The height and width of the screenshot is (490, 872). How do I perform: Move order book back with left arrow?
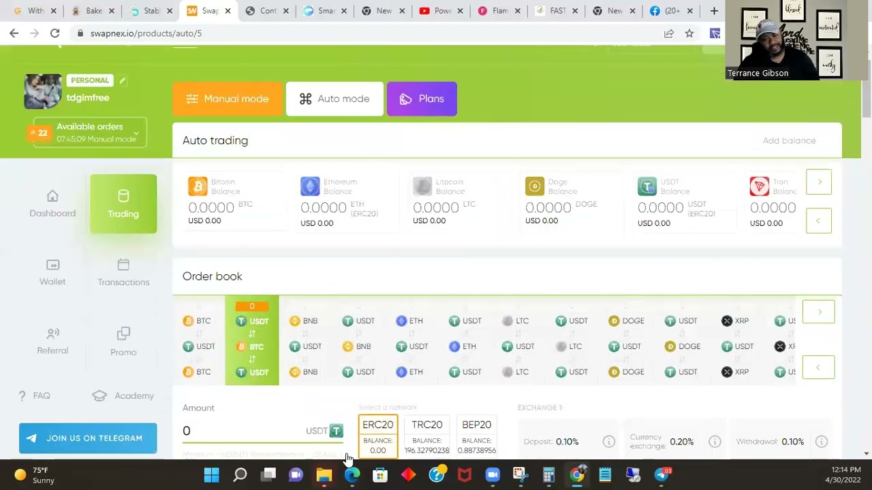pyautogui.click(x=818, y=367)
